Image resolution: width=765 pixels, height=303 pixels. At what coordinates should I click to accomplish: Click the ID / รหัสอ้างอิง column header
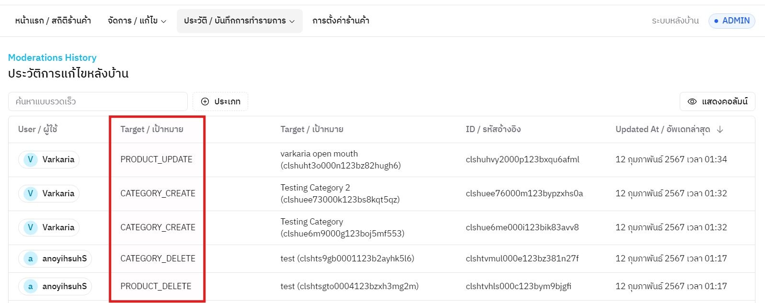(493, 129)
